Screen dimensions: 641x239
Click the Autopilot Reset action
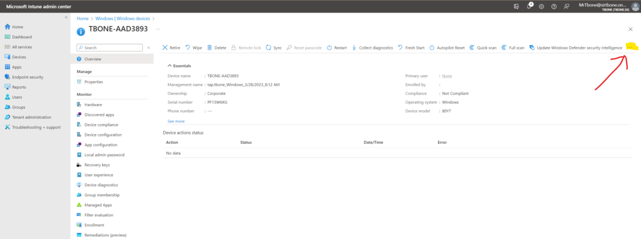coord(447,48)
